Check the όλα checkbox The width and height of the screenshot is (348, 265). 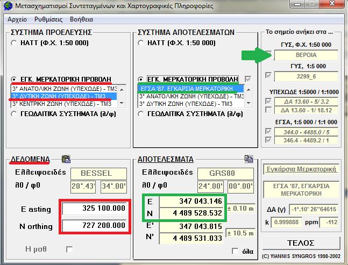(235, 251)
